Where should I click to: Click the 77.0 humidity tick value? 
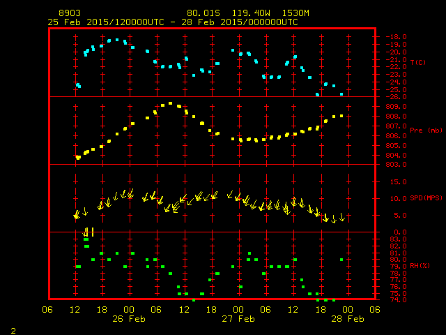(x=398, y=280)
